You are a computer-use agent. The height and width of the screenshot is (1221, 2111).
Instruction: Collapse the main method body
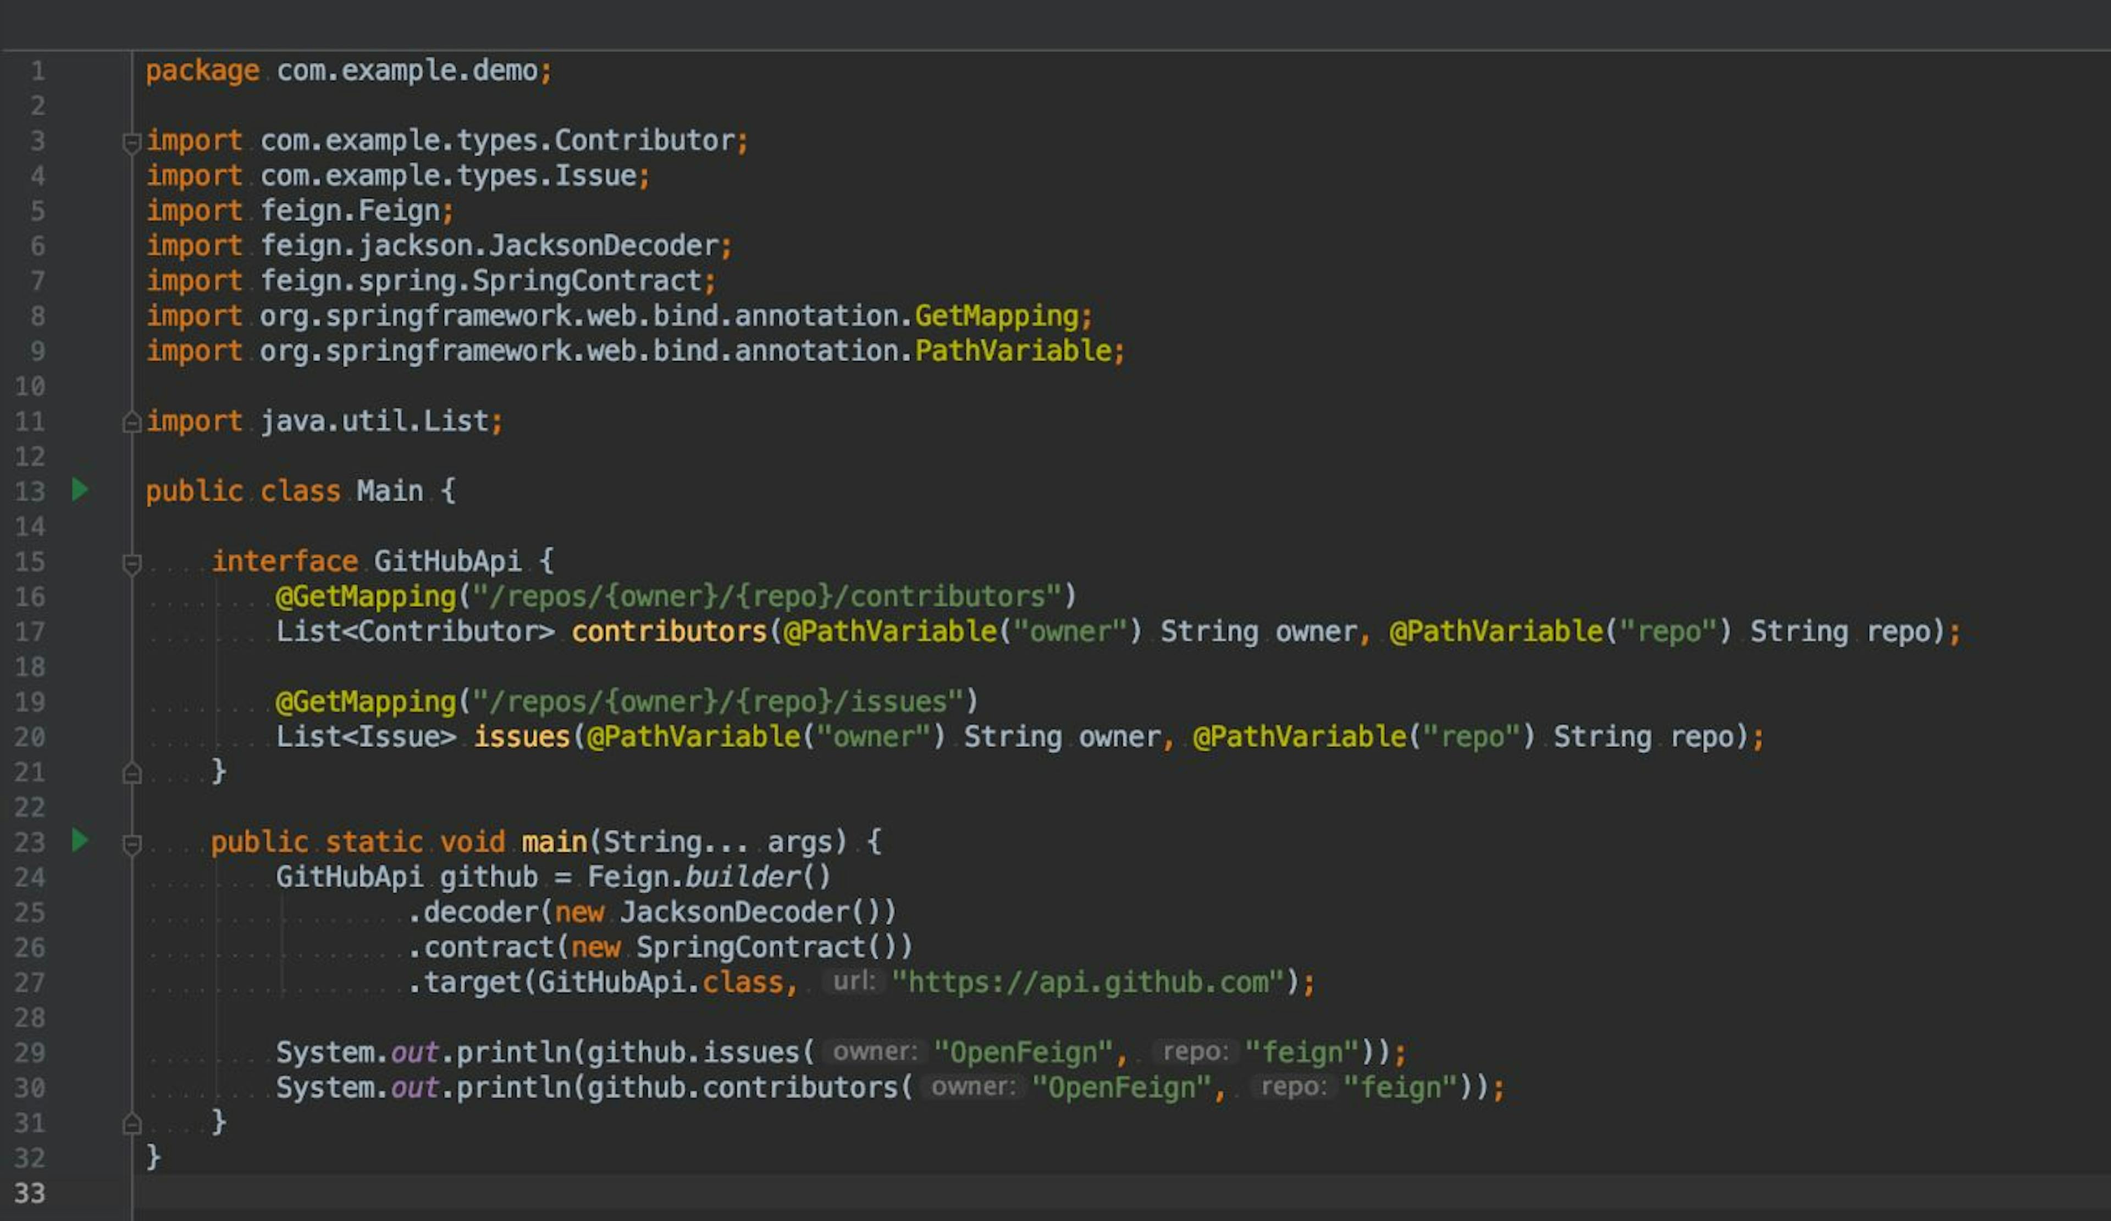[x=131, y=843]
